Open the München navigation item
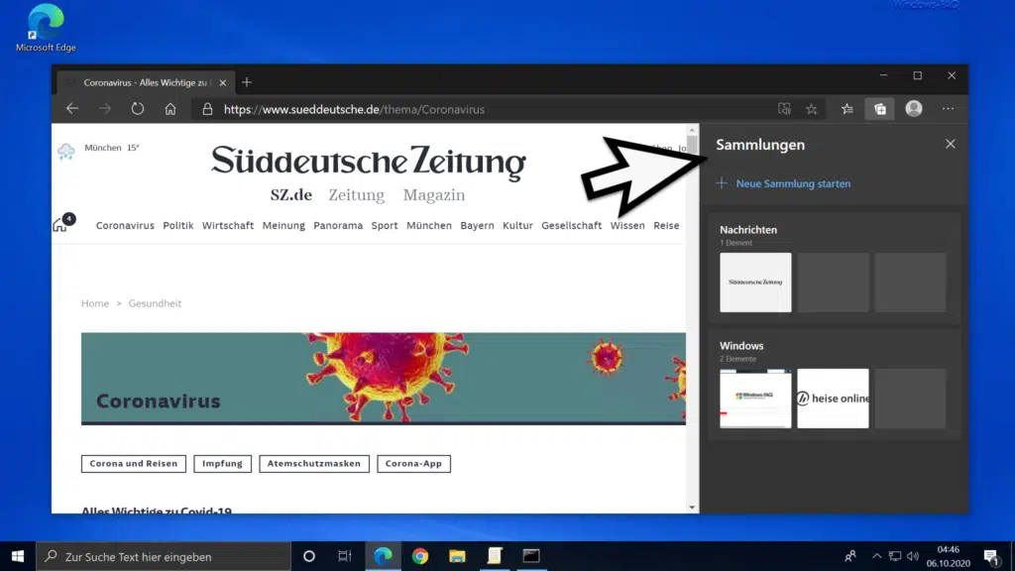Viewport: 1015px width, 571px height. click(429, 225)
